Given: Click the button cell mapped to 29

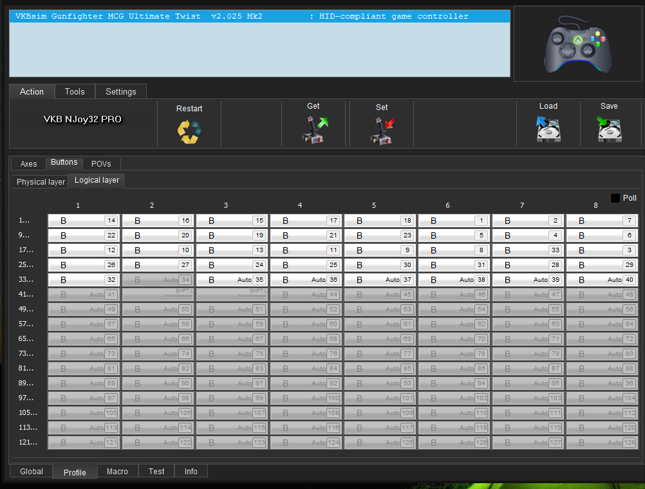Looking at the screenshot, I should [603, 265].
